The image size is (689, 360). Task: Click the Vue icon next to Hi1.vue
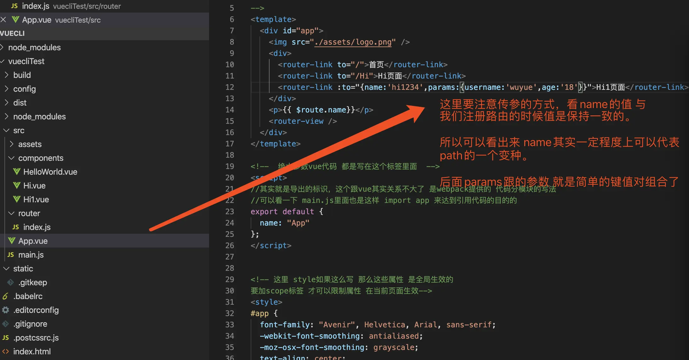(x=17, y=199)
